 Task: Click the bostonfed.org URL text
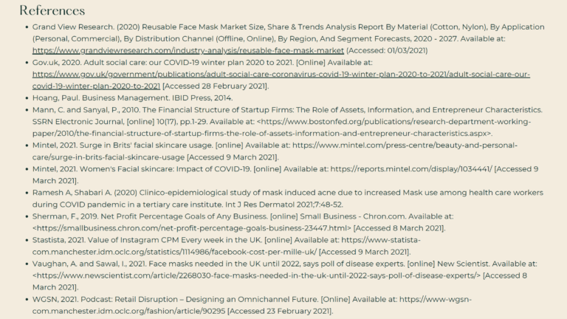(282, 127)
